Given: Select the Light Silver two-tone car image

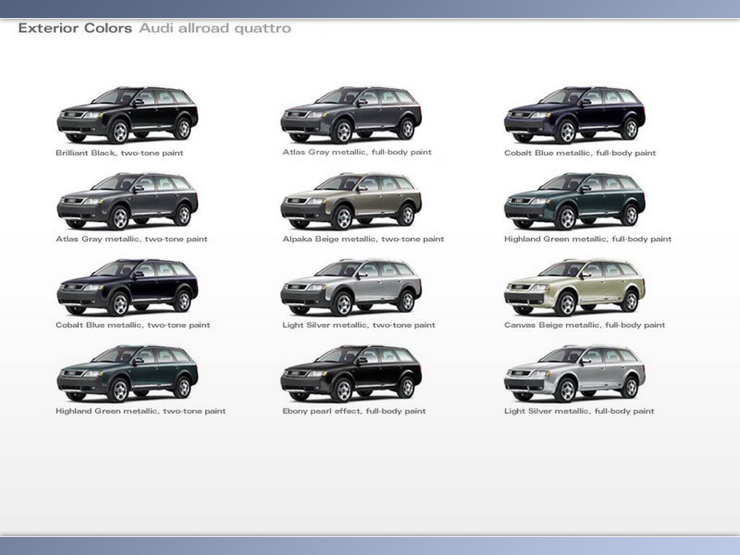Looking at the screenshot, I should coord(351,287).
